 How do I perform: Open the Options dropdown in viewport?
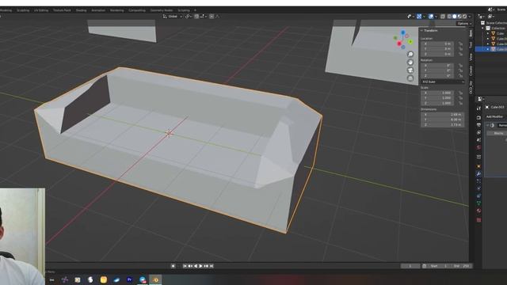464,23
